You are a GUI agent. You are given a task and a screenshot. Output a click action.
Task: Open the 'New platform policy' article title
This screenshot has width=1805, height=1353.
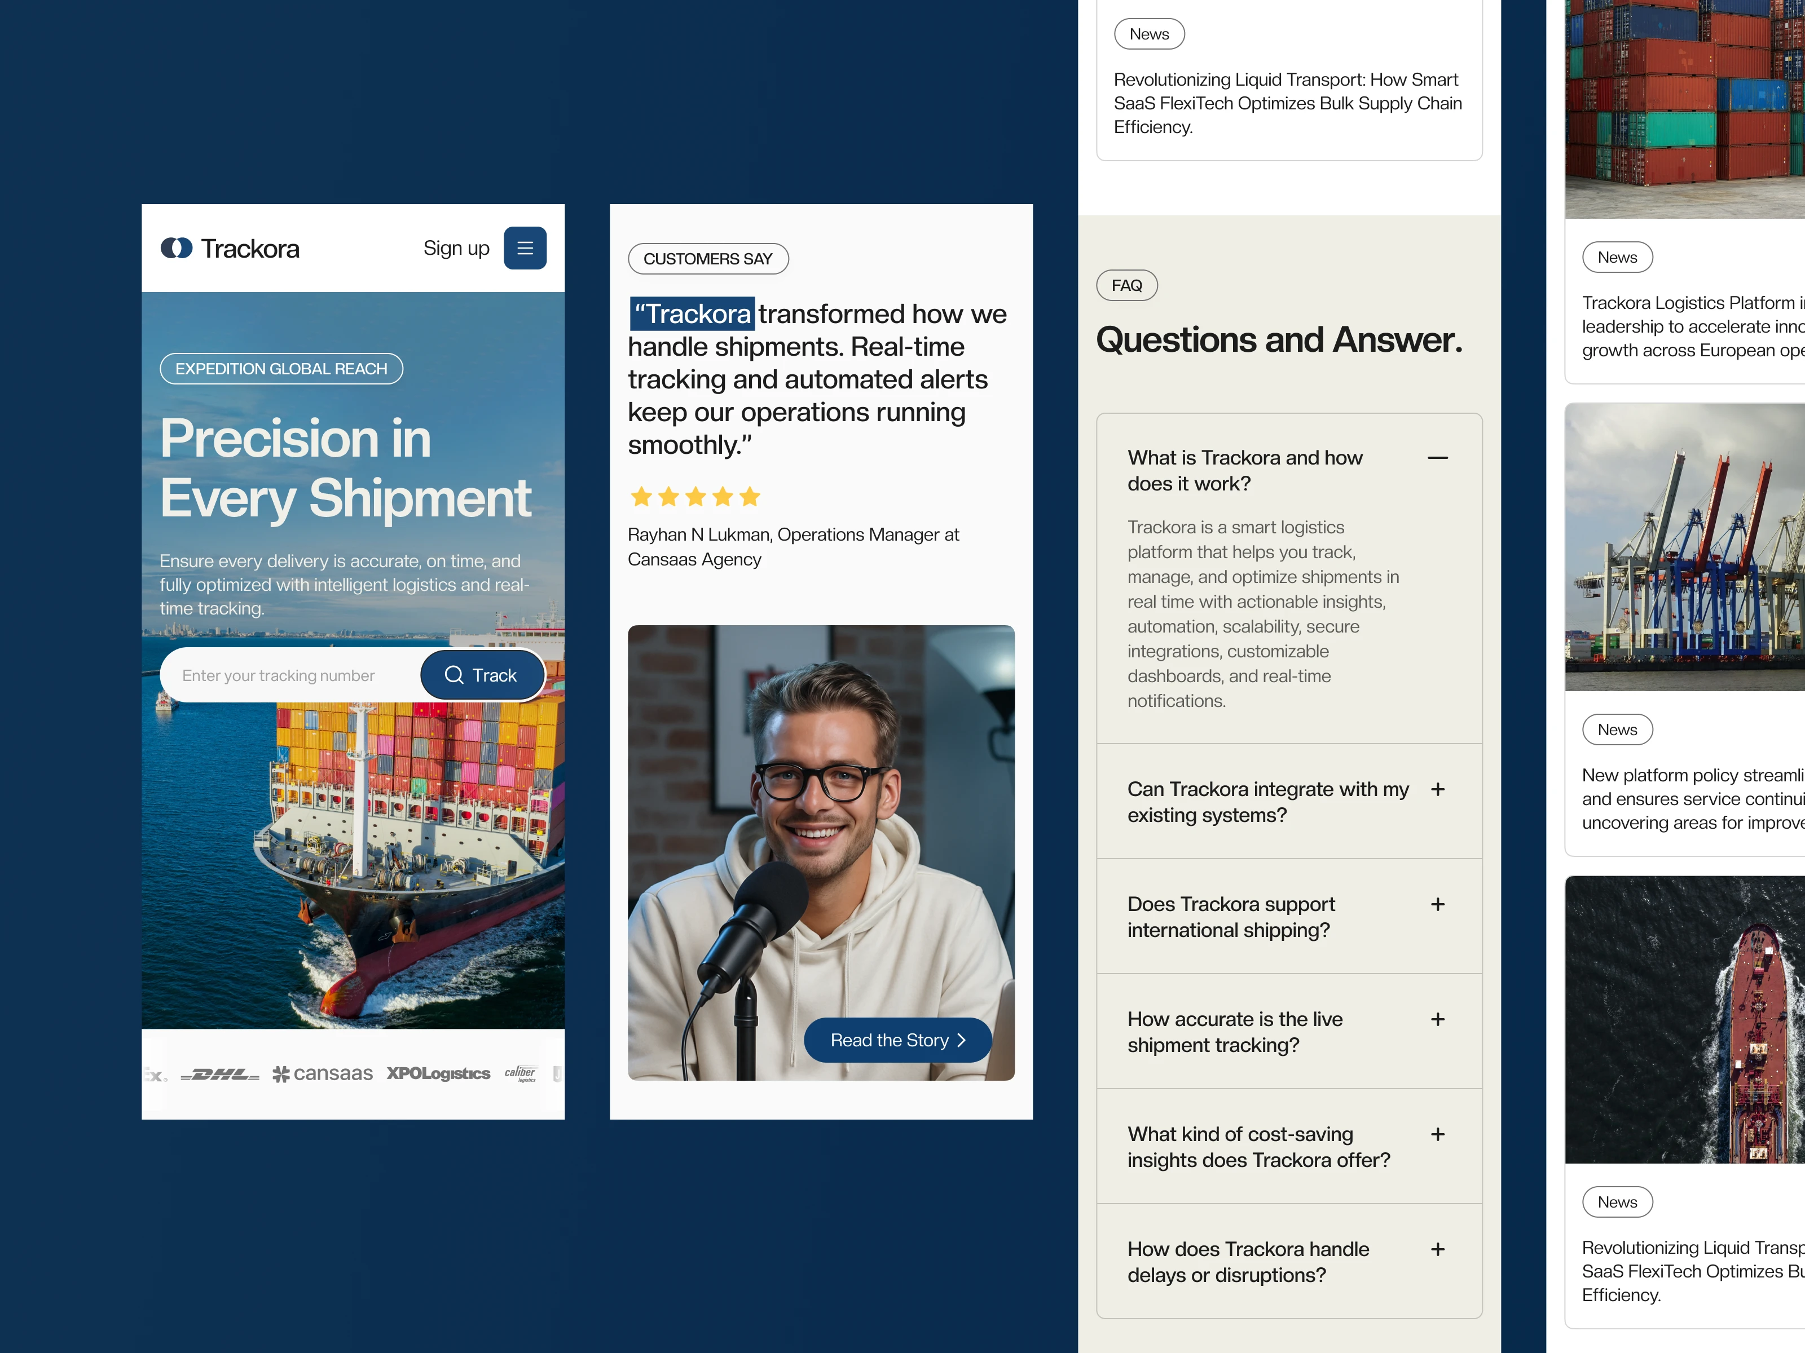pyautogui.click(x=1693, y=798)
